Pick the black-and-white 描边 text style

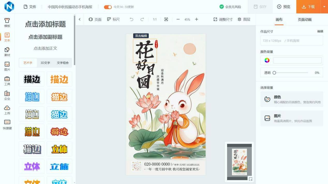coord(32,79)
